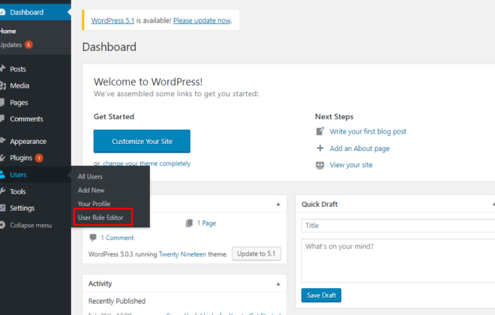Click Collapse menu text

[31, 225]
